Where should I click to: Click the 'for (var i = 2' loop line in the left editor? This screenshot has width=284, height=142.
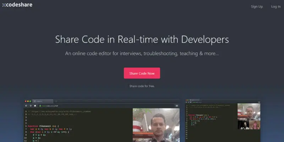50,132
